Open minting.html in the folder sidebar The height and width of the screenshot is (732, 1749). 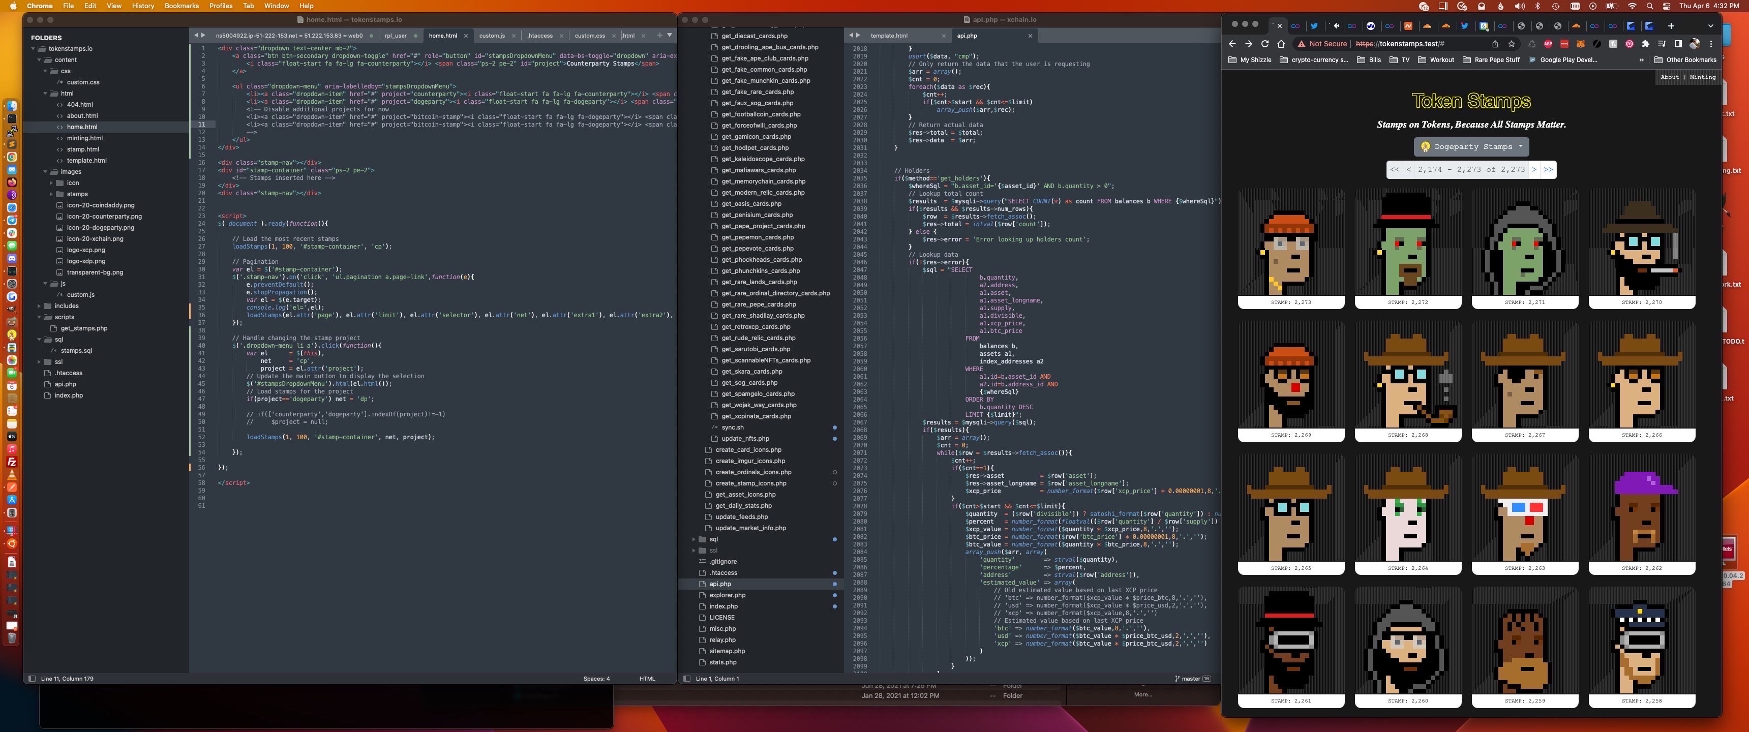coord(85,139)
